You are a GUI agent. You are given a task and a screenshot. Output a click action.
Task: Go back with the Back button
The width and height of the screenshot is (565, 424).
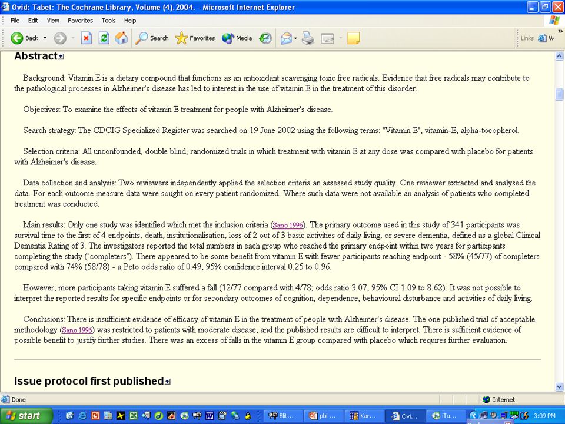[x=24, y=38]
